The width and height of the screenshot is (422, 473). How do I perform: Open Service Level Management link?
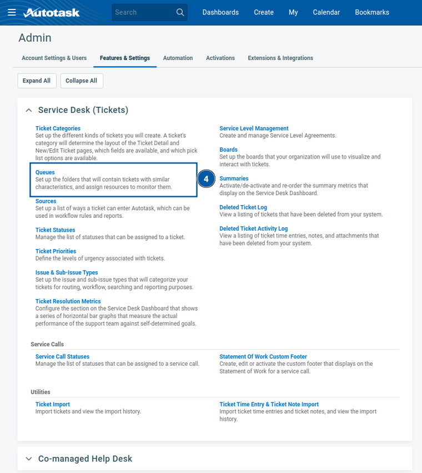[x=254, y=128]
